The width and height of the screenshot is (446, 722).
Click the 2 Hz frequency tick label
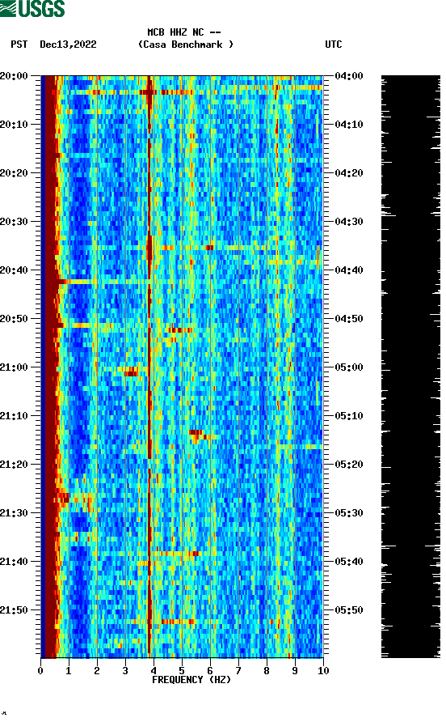pyautogui.click(x=97, y=671)
